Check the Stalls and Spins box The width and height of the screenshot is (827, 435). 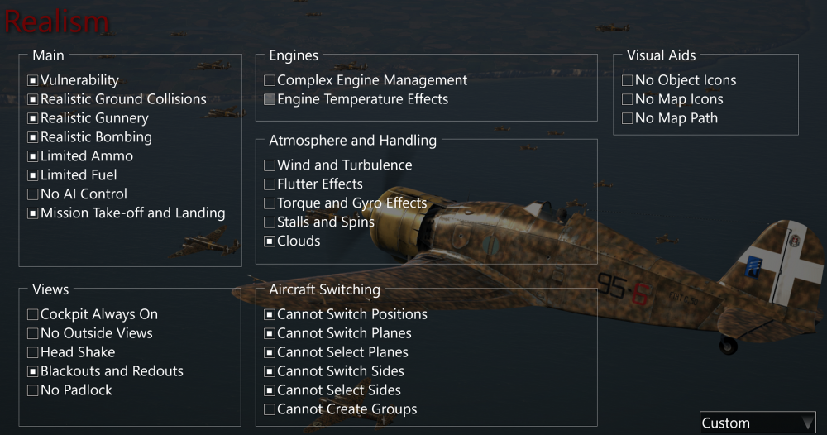pyautogui.click(x=270, y=222)
